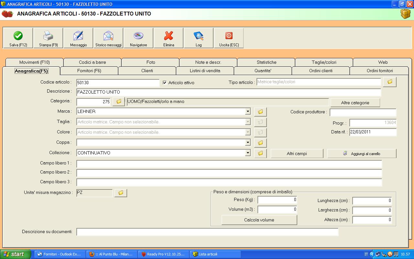
Task: Exit the form with Uscita (ESC)
Action: [x=229, y=36]
